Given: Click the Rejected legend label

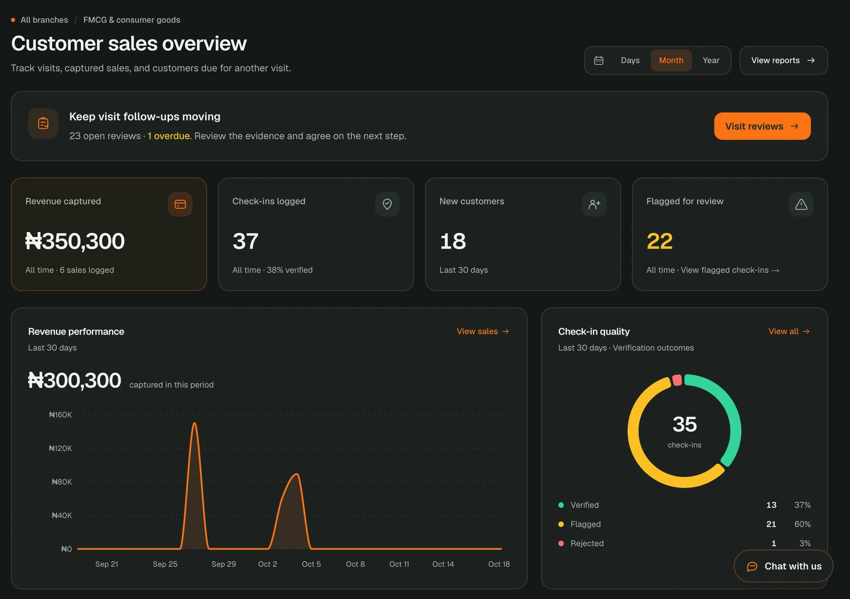Looking at the screenshot, I should (x=587, y=544).
